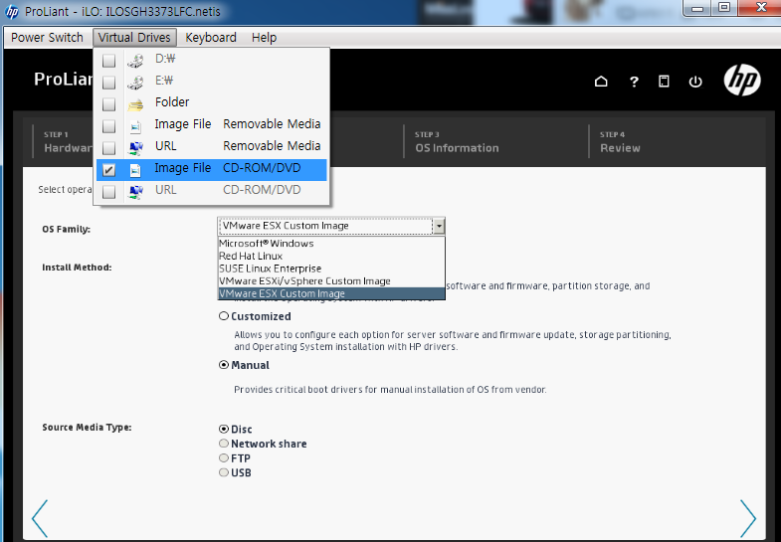Select SUSE Linux Enterprise in the OS list
This screenshot has height=542, width=781.
tap(331, 269)
